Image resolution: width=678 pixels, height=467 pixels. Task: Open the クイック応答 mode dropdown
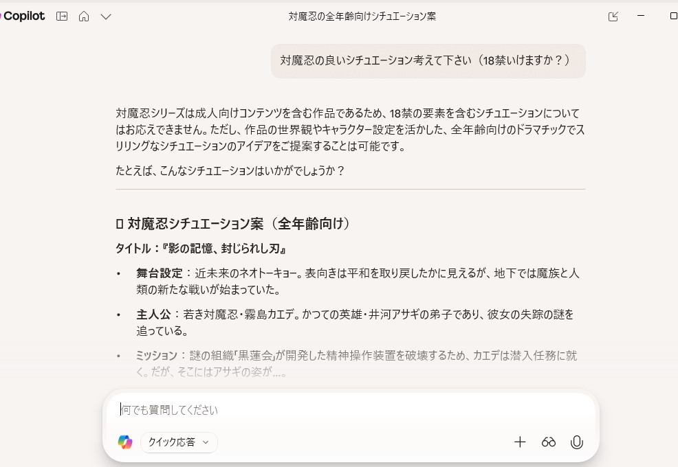tap(179, 442)
